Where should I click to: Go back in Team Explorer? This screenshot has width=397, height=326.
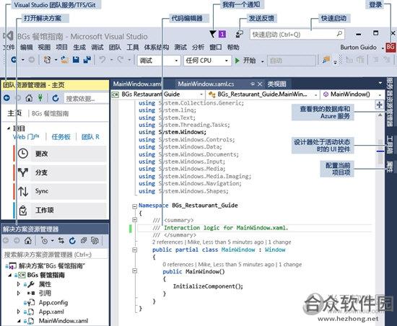click(x=6, y=98)
